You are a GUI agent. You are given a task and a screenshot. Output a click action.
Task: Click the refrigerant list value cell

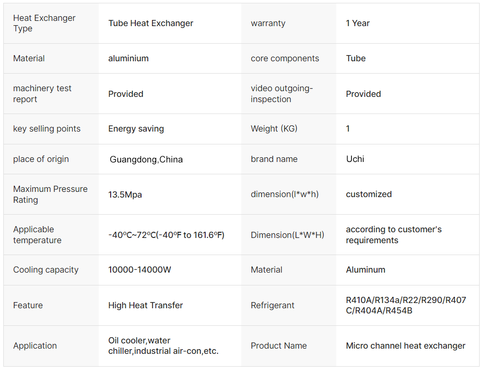point(406,305)
